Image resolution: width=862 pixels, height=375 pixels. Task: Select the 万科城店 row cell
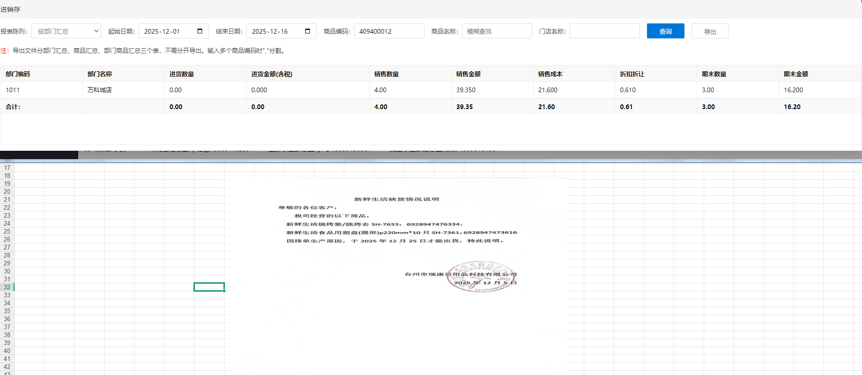pos(100,90)
